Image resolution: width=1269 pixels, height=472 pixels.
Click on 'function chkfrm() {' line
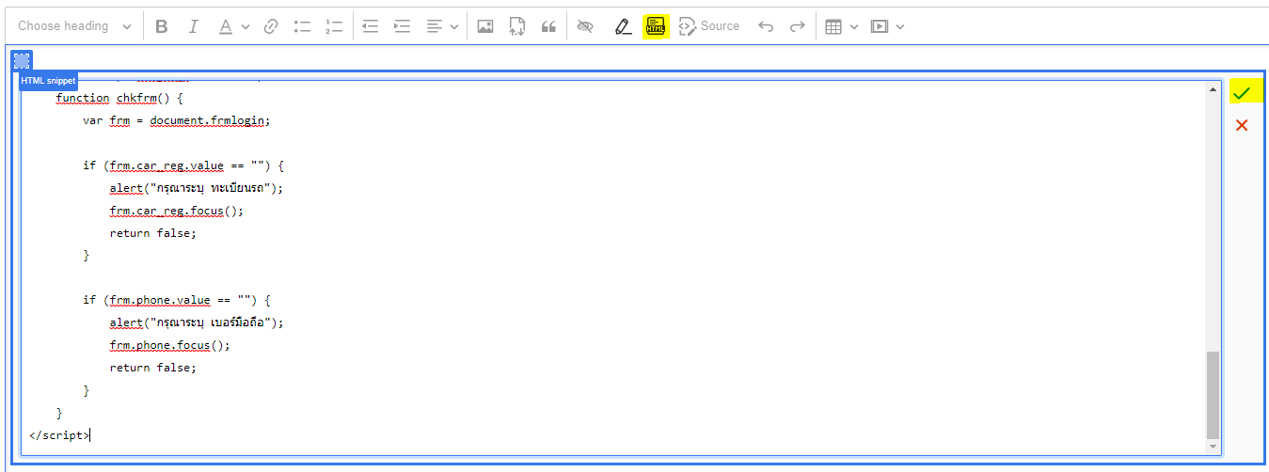[x=119, y=98]
